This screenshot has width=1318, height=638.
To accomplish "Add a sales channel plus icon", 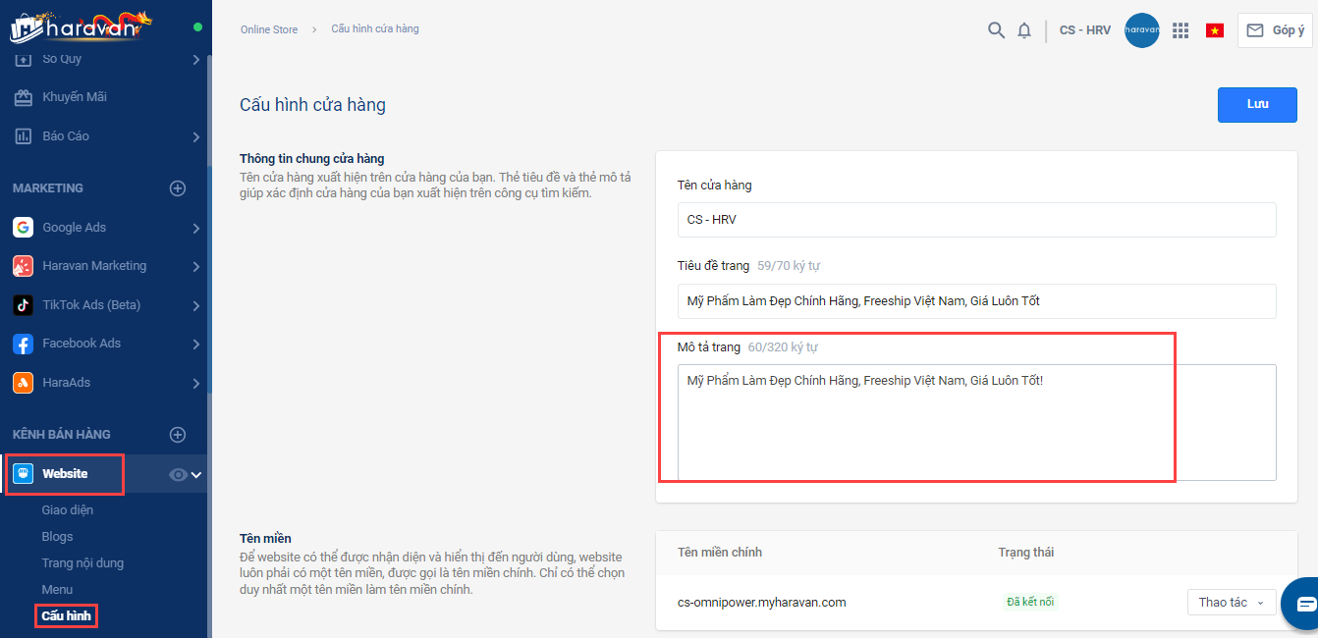I will 178,435.
